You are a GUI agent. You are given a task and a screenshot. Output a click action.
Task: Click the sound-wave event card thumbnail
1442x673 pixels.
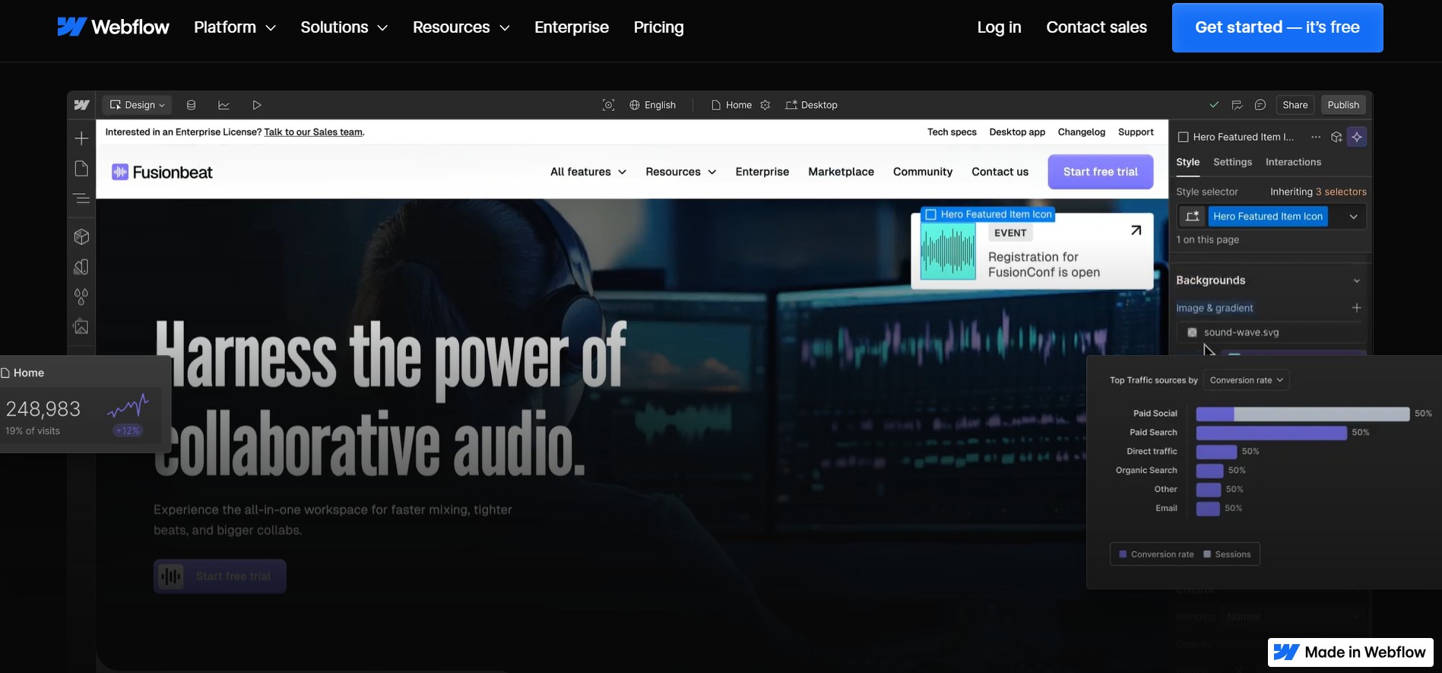tap(948, 252)
